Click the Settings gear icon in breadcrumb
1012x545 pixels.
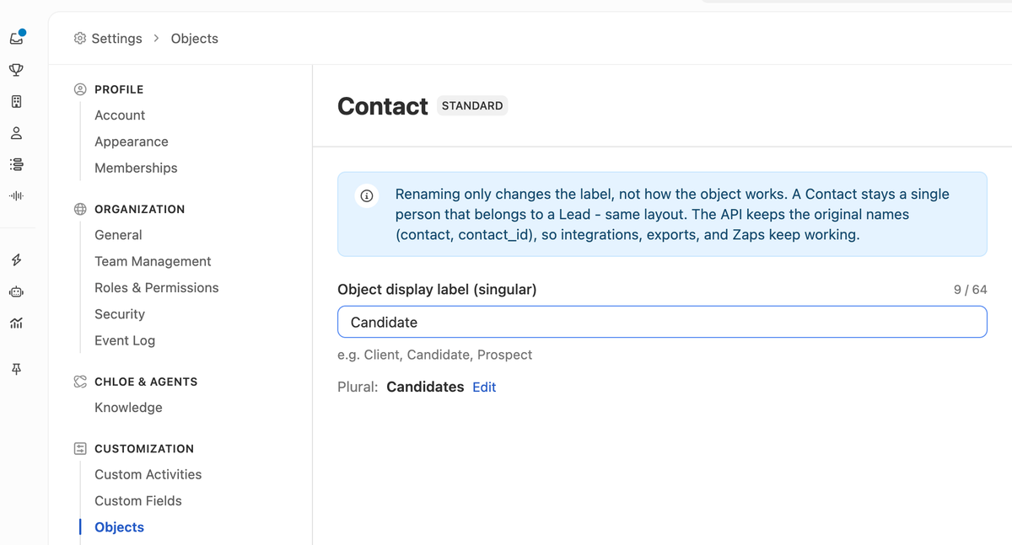[80, 38]
